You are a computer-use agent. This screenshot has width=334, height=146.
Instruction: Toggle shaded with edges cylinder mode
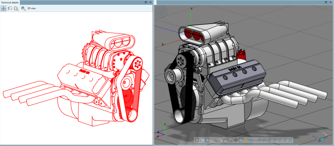207,140
